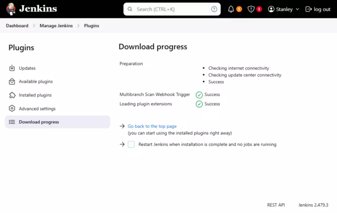Click the Download progress list icon
Image resolution: width=337 pixels, height=213 pixels.
point(12,122)
